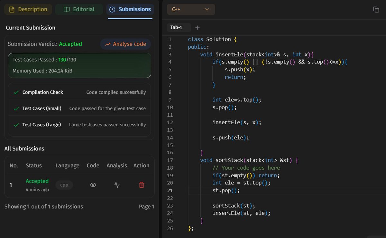The height and width of the screenshot is (238, 386).
Task: Click the st.pop(); code line
Action: tap(226, 191)
